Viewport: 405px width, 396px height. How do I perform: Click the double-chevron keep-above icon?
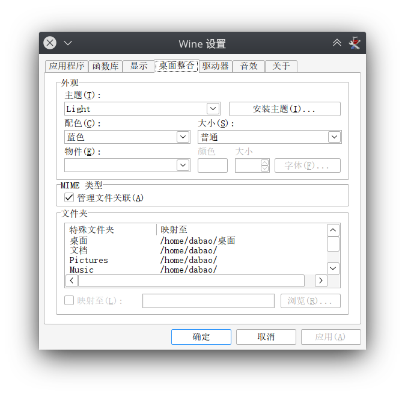point(337,43)
